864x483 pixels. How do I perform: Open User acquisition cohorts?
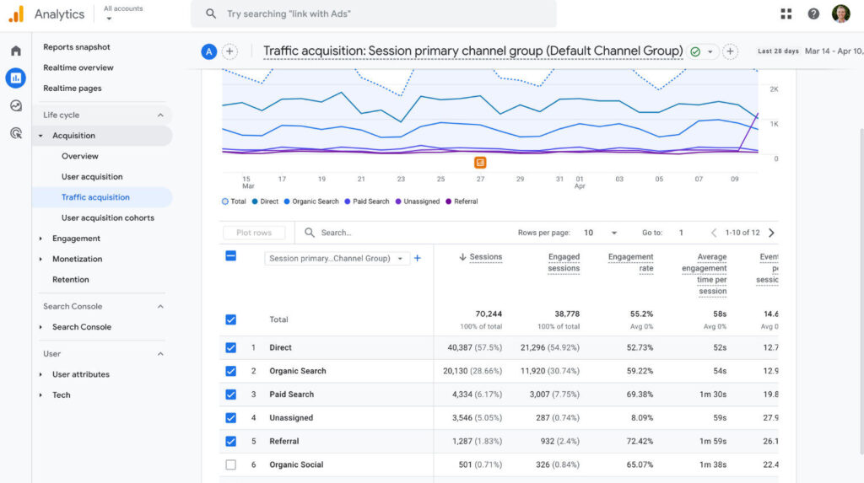[108, 218]
